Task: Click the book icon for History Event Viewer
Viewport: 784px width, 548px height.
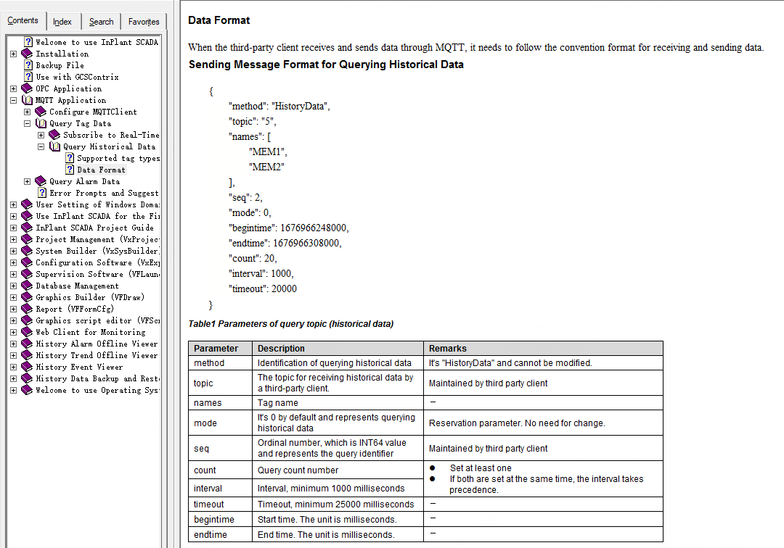Action: point(27,367)
